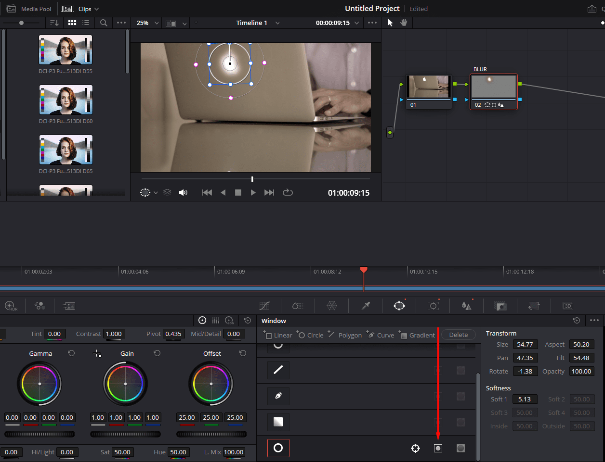
Task: Toggle viewer audio mute speaker
Action: click(183, 192)
